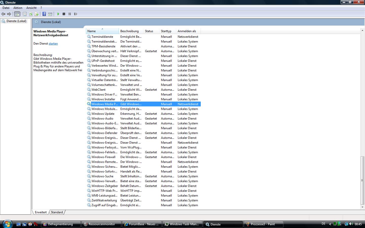Go forward using the toolbar arrow
365x228 pixels.
click(9, 14)
